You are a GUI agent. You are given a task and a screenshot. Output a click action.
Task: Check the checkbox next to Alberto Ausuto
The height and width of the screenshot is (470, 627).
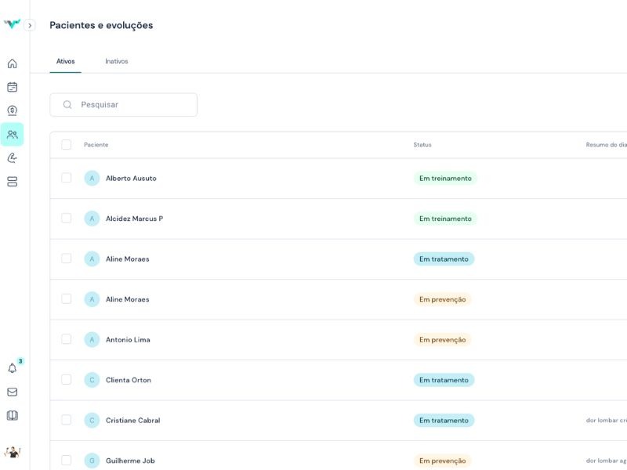click(x=66, y=178)
